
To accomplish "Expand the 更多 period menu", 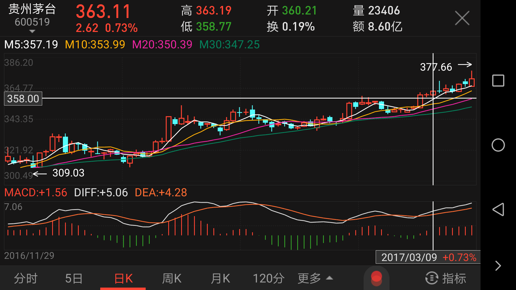I will [x=315, y=278].
